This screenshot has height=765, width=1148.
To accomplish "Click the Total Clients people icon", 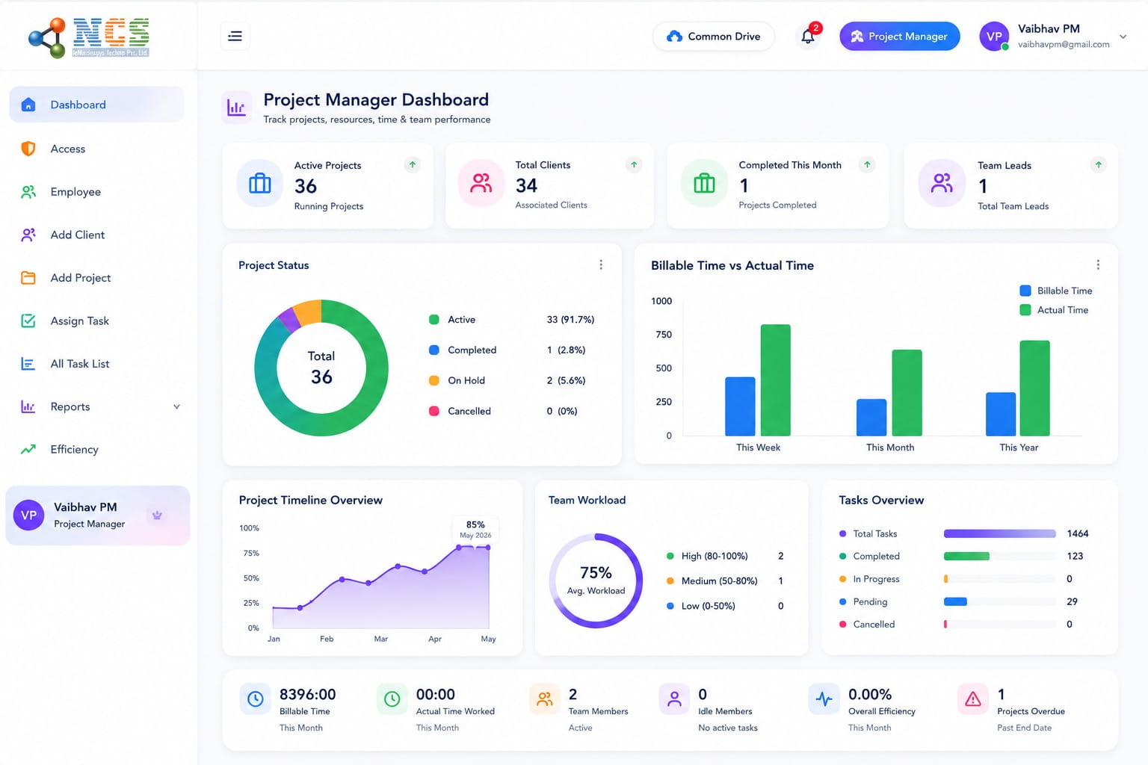I will [x=481, y=183].
